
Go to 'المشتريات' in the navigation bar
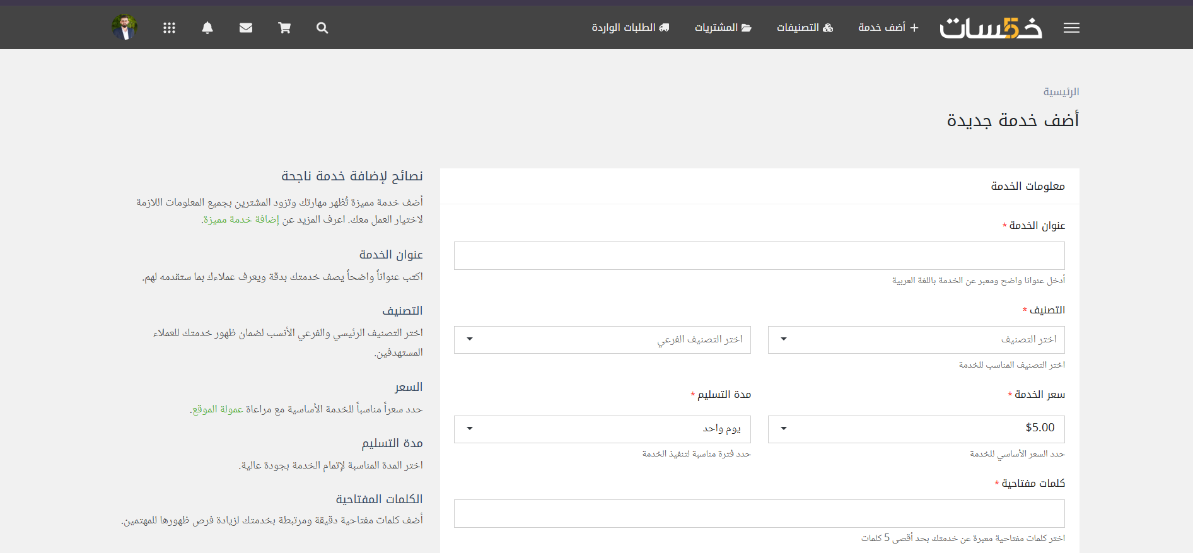[723, 28]
